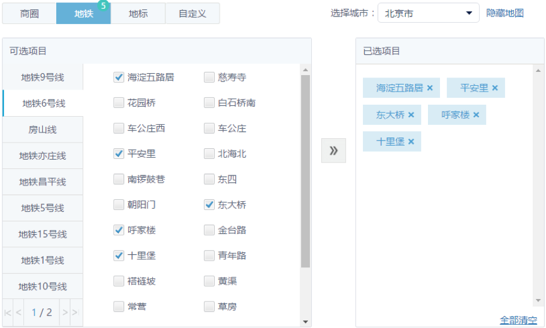Click the double-arrow transfer button

333,151
